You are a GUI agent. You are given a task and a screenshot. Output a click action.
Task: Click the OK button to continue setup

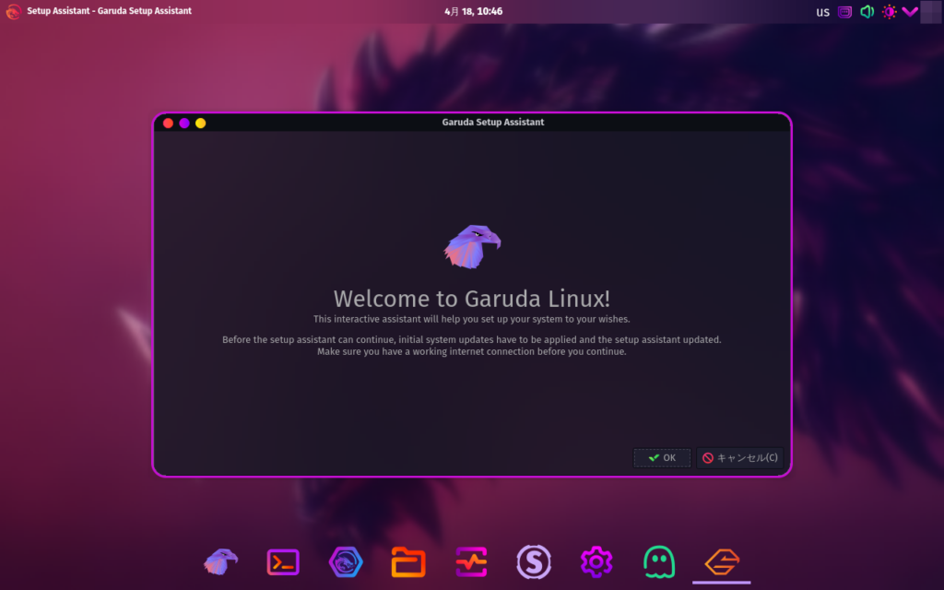(x=662, y=457)
